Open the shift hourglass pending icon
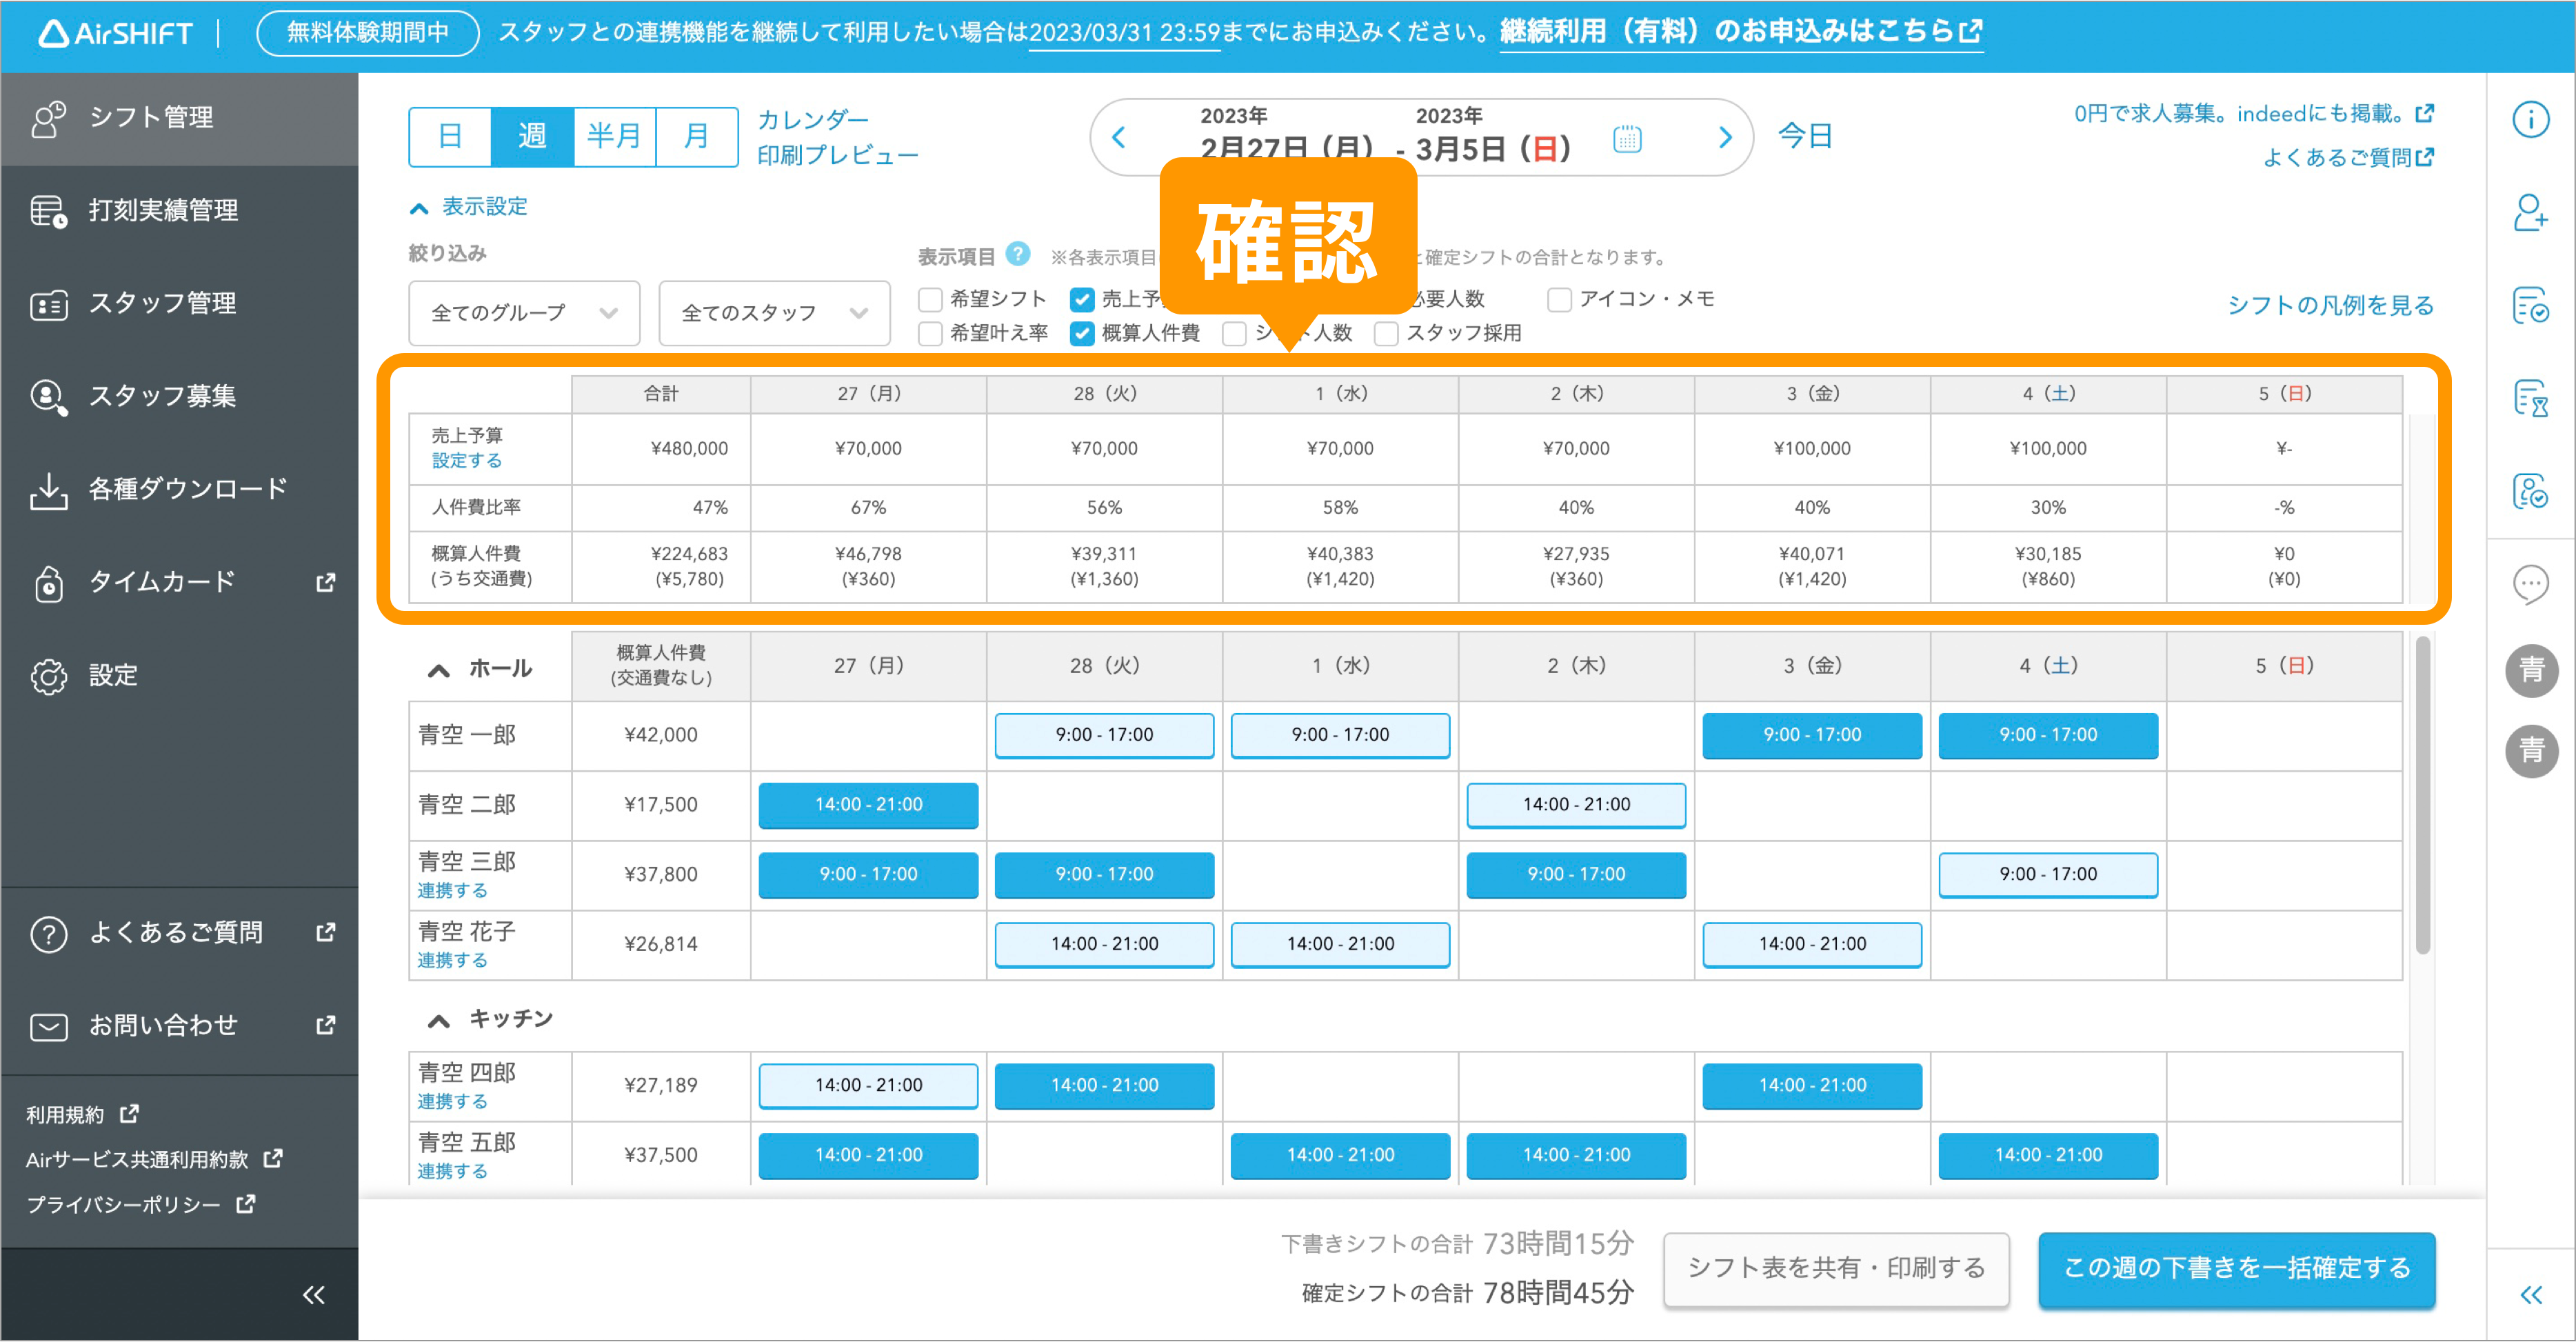Screen dimensions: 2576x1342 (2530, 398)
